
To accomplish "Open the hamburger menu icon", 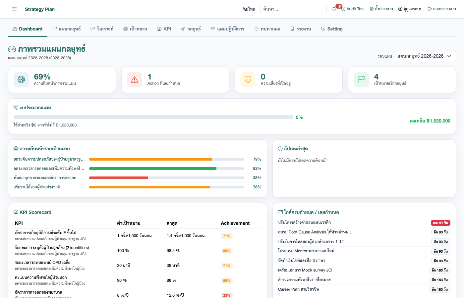I will 14,9.
